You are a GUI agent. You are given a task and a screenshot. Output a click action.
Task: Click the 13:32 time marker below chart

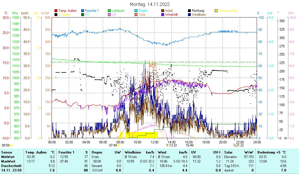click(173, 145)
